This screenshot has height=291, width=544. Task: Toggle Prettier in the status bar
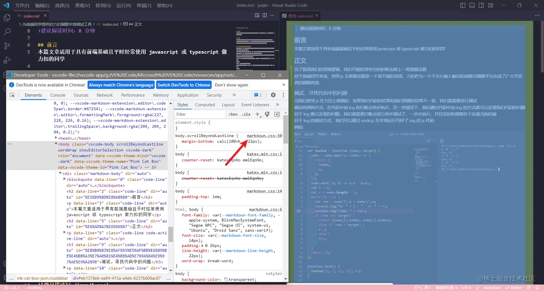[x=514, y=287]
